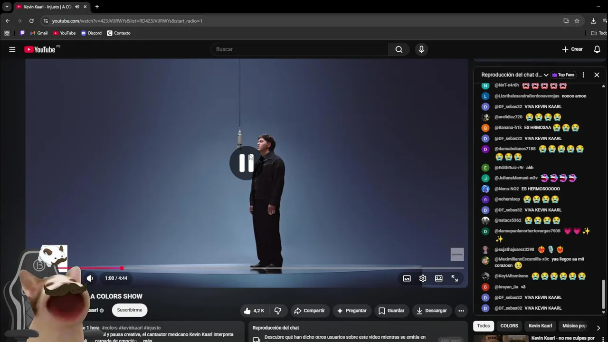Select the Todos filter chip

pyautogui.click(x=484, y=326)
